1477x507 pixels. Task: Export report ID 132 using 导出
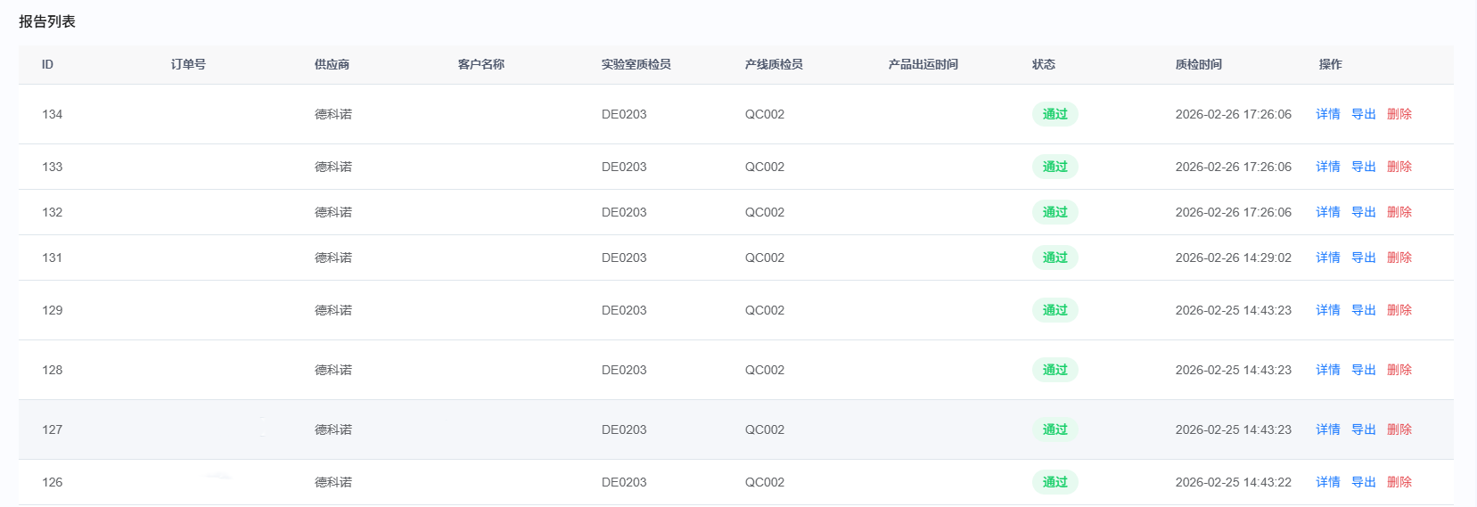[x=1363, y=212]
